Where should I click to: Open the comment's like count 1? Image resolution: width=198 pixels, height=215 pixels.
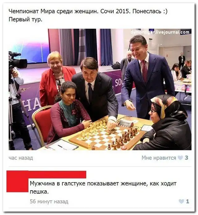pos(187,201)
